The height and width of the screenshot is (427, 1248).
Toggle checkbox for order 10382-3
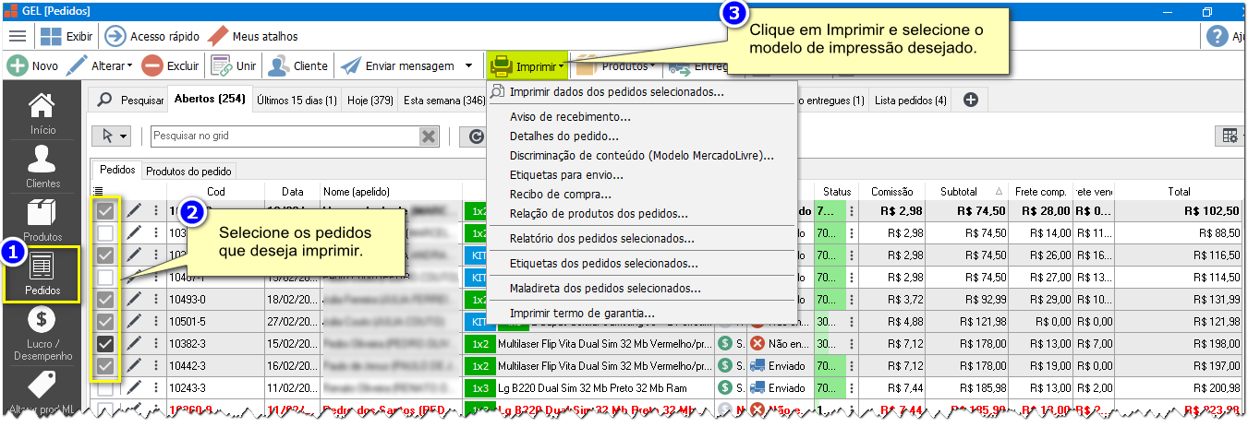click(106, 343)
